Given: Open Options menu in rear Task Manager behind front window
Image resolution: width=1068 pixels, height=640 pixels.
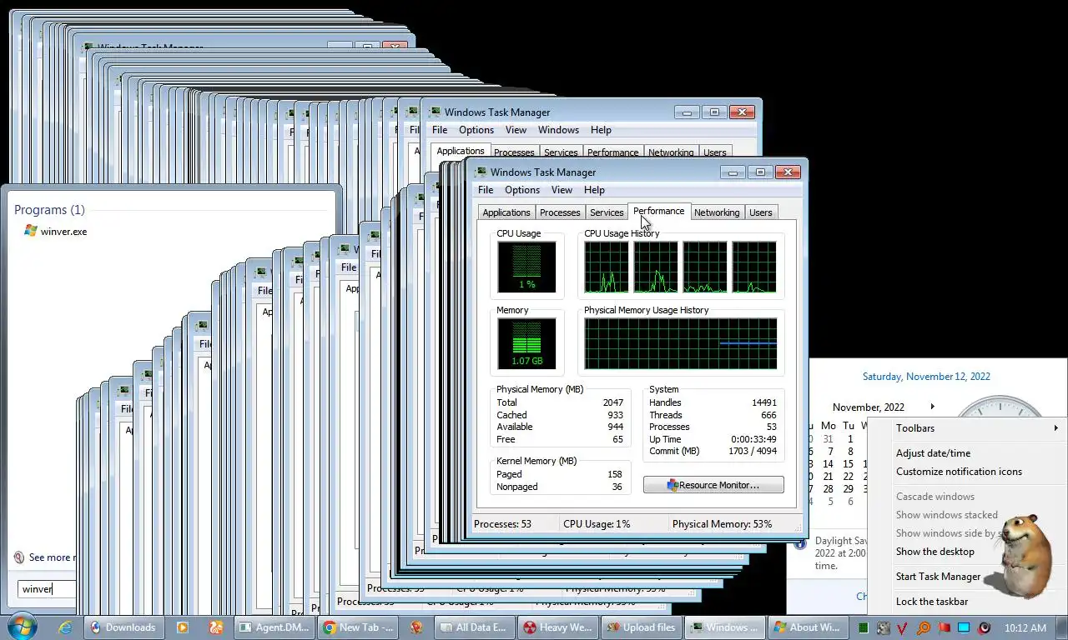Looking at the screenshot, I should [x=476, y=130].
